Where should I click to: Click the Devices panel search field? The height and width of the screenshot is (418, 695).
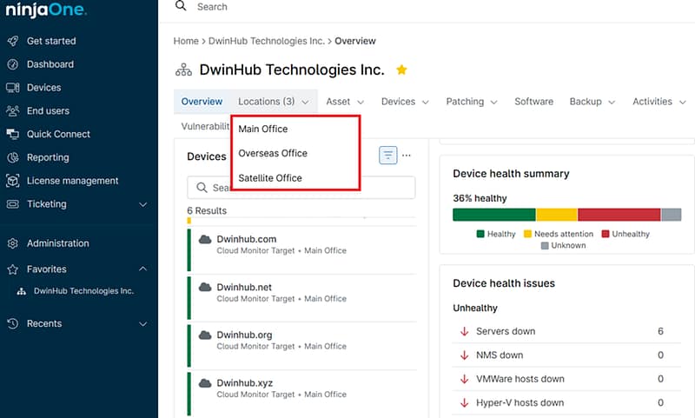(x=301, y=188)
